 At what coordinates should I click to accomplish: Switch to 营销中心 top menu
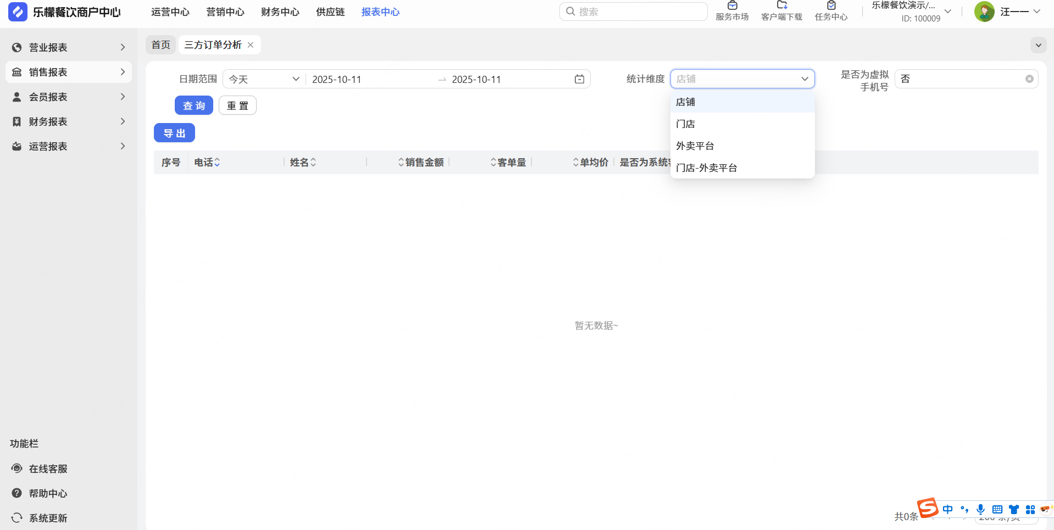225,12
